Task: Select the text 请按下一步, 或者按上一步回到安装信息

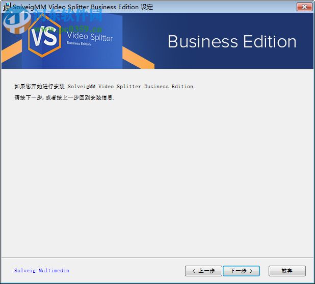Action: 64,98
